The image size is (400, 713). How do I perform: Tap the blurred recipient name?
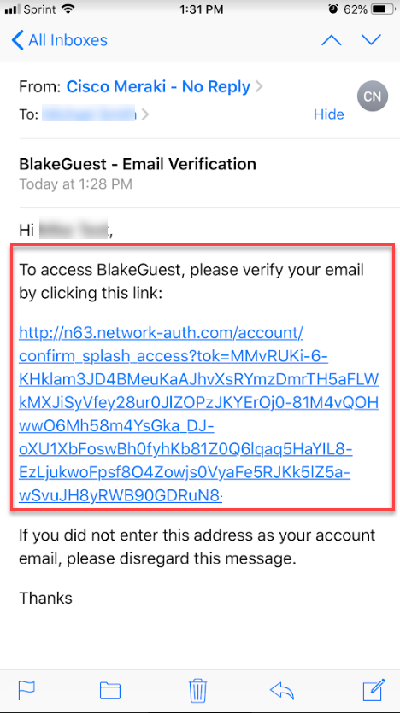click(x=89, y=114)
